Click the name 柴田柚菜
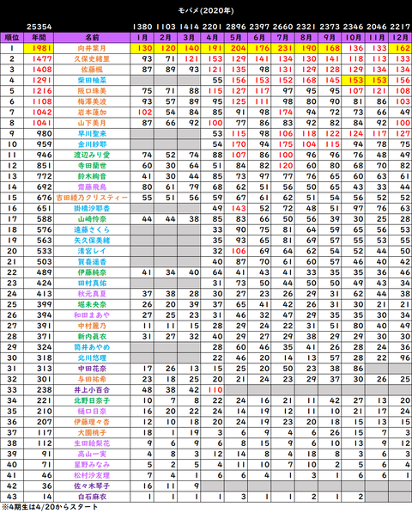Image resolution: width=412 pixels, height=513 pixels. pos(92,80)
